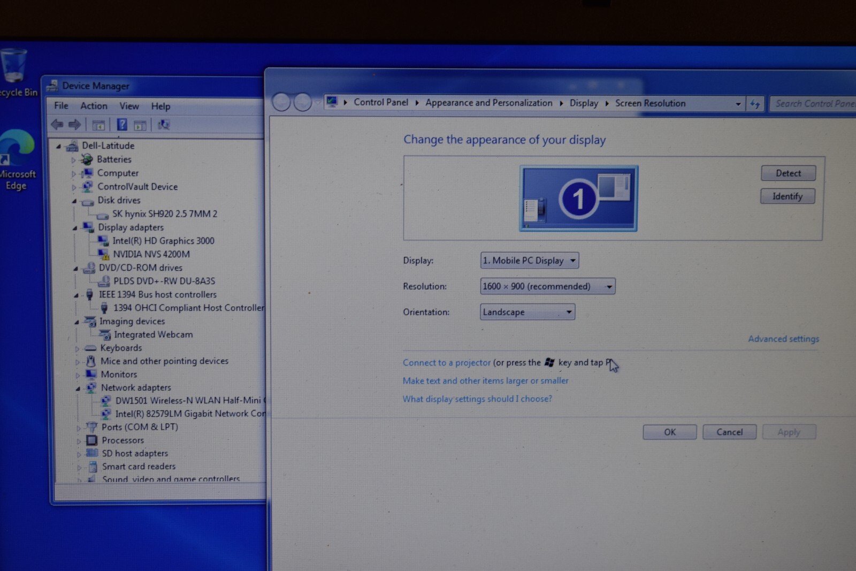
Task: Click the Back arrow in Device Manager toolbar
Action: [57, 125]
